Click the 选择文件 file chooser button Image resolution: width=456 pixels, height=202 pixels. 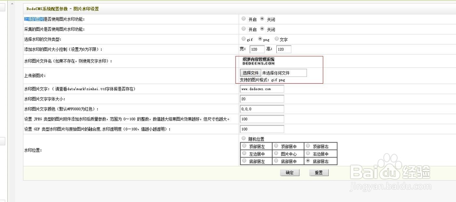[x=251, y=73]
